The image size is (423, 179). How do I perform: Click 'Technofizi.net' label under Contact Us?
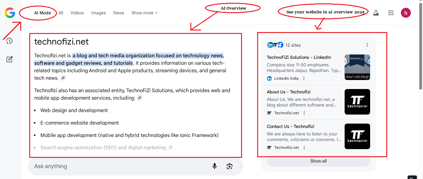pos(286,148)
